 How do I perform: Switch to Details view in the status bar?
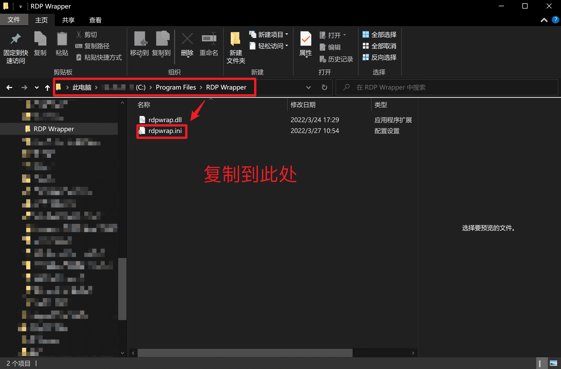(542, 363)
